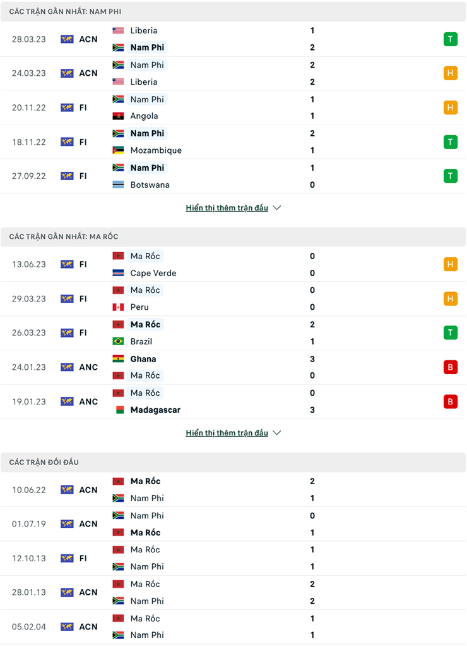Screen dimensions: 467x646
Task: Click the Angola flag icon
Action: [118, 116]
